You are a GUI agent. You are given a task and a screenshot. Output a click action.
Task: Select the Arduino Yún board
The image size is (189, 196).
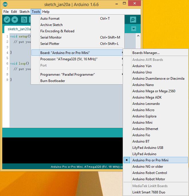click(x=156, y=66)
